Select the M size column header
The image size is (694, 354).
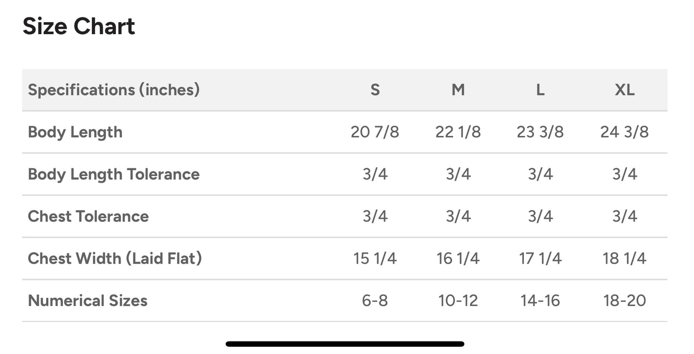[458, 90]
